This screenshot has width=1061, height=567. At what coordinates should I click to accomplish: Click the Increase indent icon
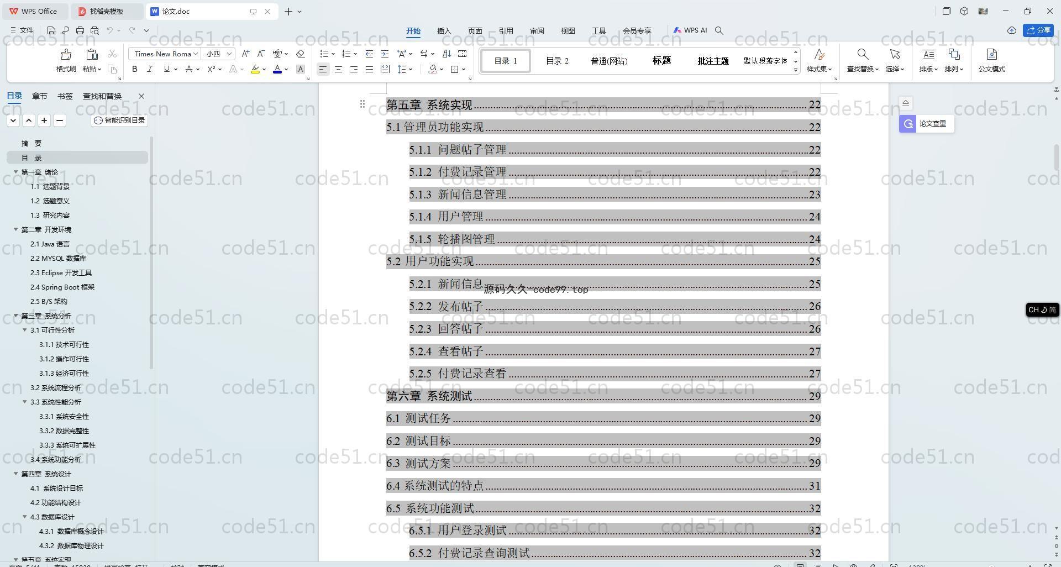(385, 54)
